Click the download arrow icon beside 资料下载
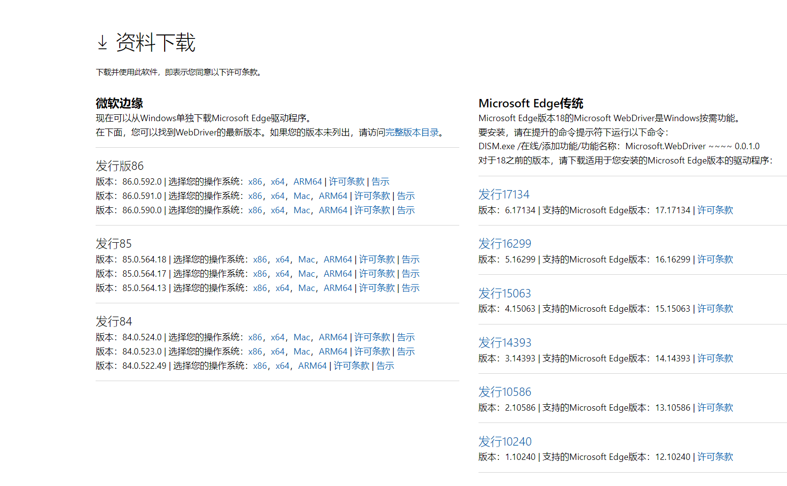Viewport: 787px width, 486px height. [102, 43]
